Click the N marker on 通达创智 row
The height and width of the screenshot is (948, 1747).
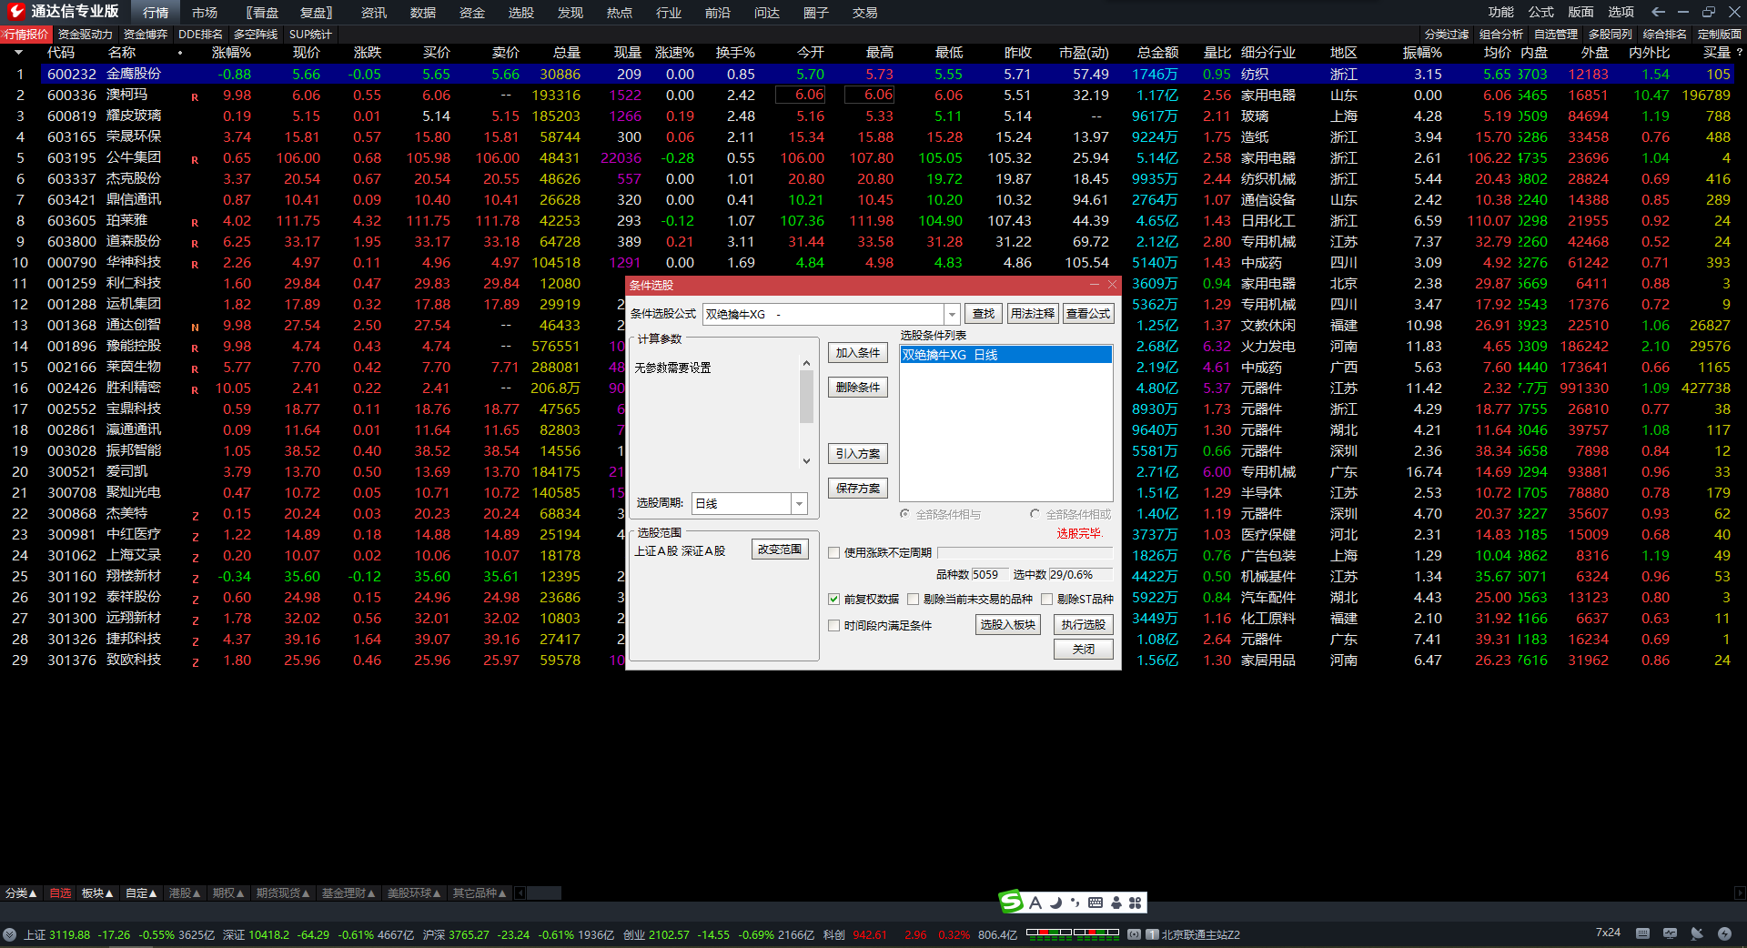tap(195, 328)
